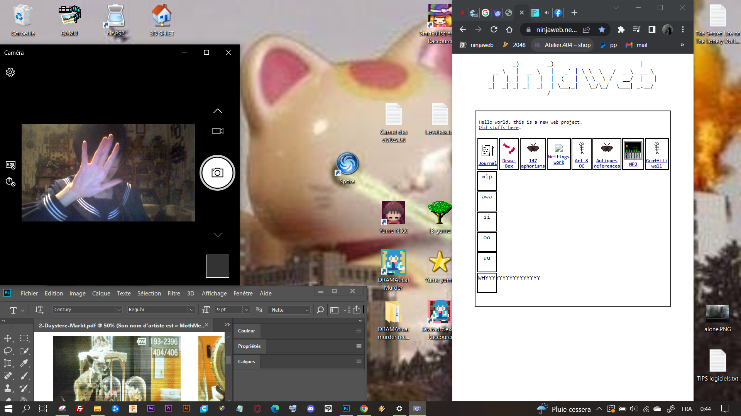Open 147 aphorisms link

point(533,163)
